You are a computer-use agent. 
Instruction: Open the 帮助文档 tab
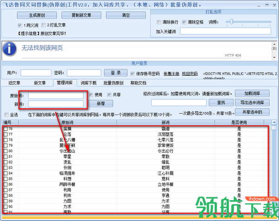pyautogui.click(x=138, y=83)
